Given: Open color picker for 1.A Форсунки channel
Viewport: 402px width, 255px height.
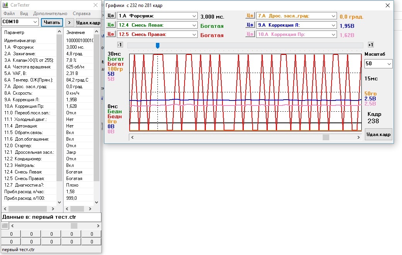Looking at the screenshot, I should 111,15.
